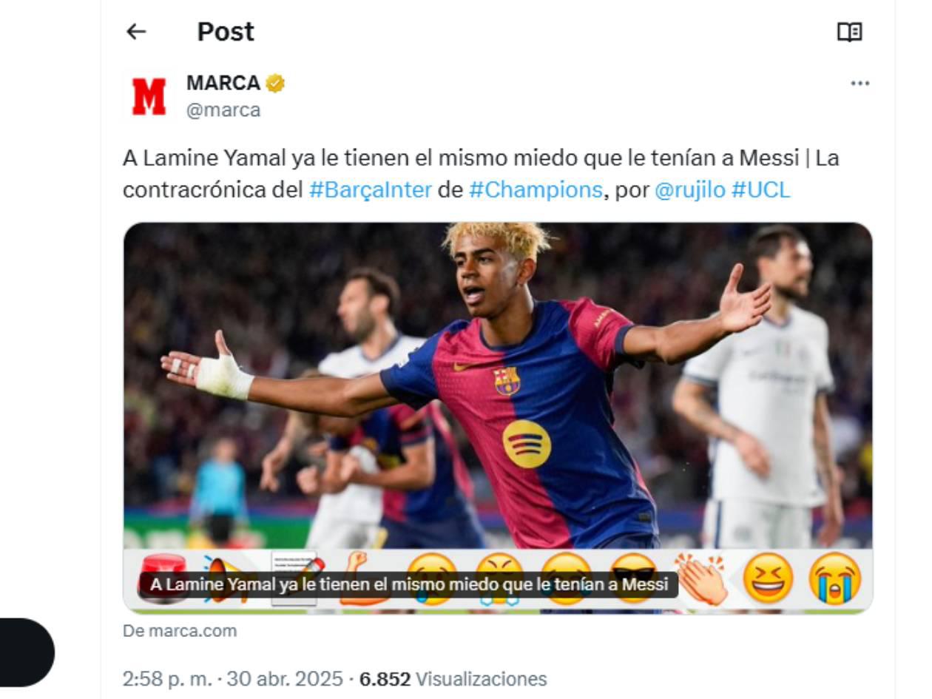
Task: Open the #UCL hashtag
Action: pos(760,190)
